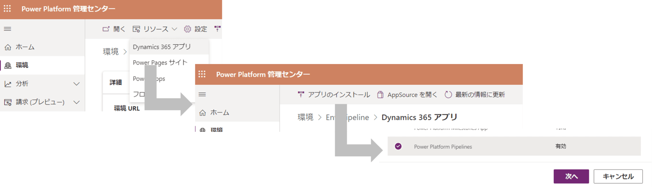Click the AppSource shopping bag icon

[x=380, y=94]
